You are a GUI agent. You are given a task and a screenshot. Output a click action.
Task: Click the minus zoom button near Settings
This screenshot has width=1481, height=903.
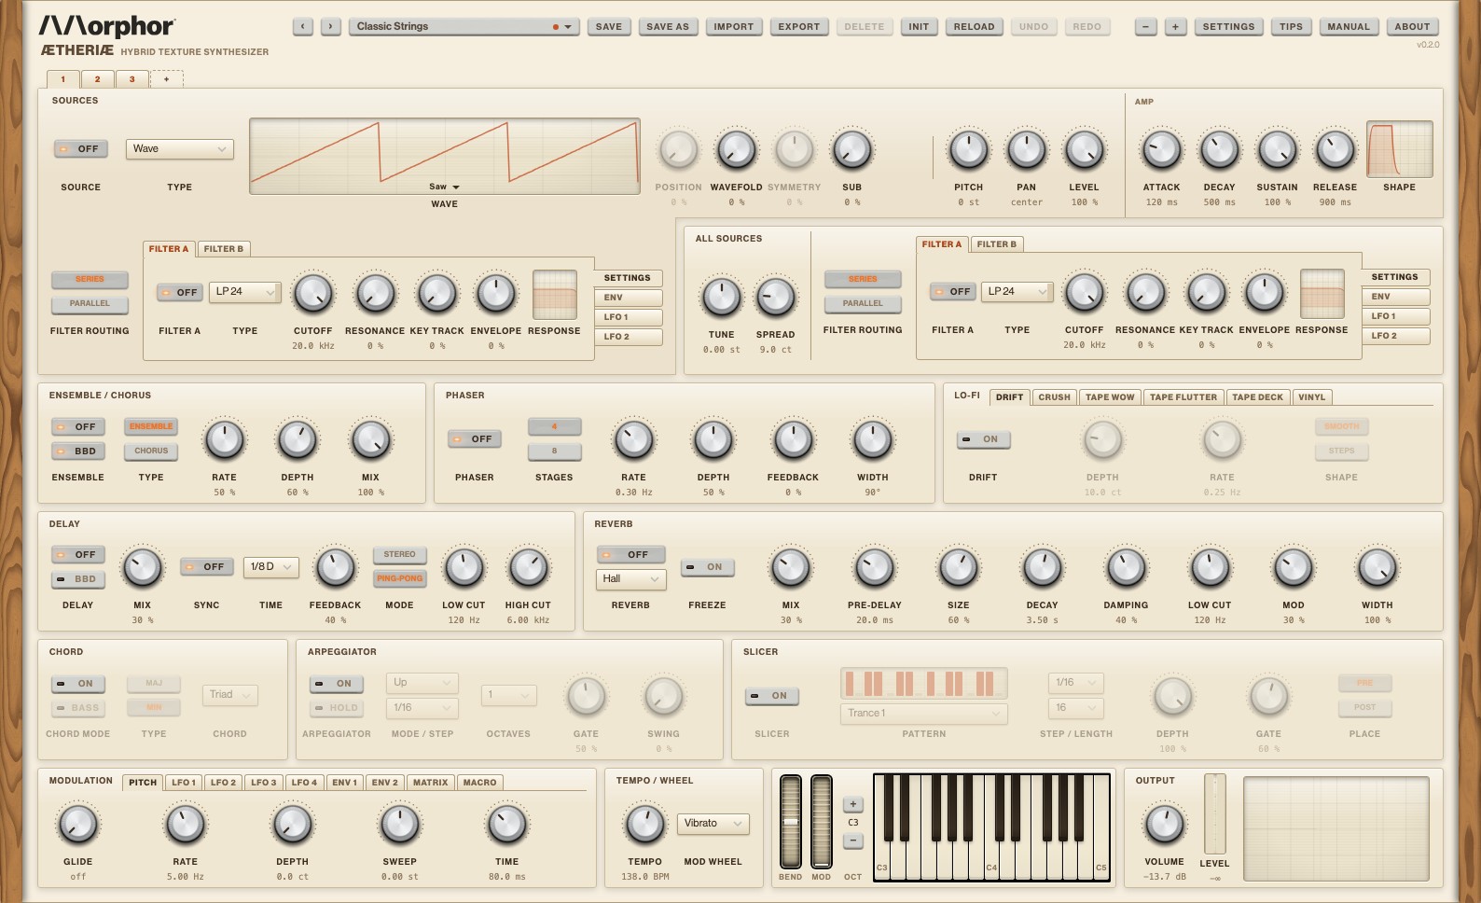click(1145, 27)
